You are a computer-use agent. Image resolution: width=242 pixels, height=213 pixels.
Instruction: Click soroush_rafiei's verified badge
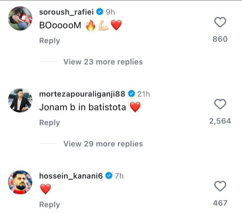(x=100, y=12)
